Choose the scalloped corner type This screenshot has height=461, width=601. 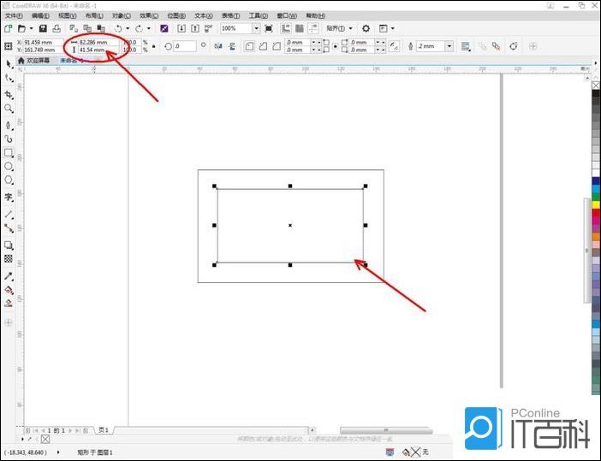pos(263,46)
